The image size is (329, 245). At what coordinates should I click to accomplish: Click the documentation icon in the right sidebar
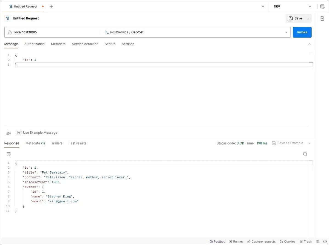click(322, 18)
